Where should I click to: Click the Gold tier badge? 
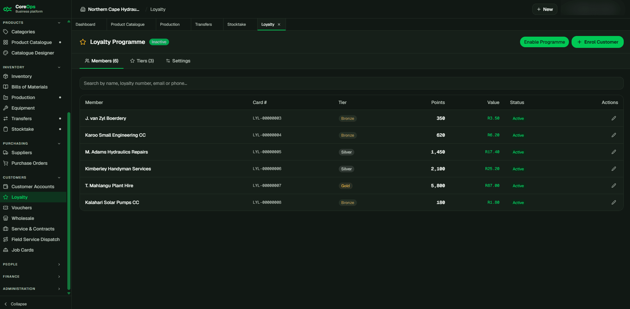[x=346, y=186]
